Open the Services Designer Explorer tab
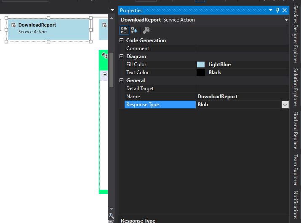This screenshot has height=223, width=301. tap(296, 35)
